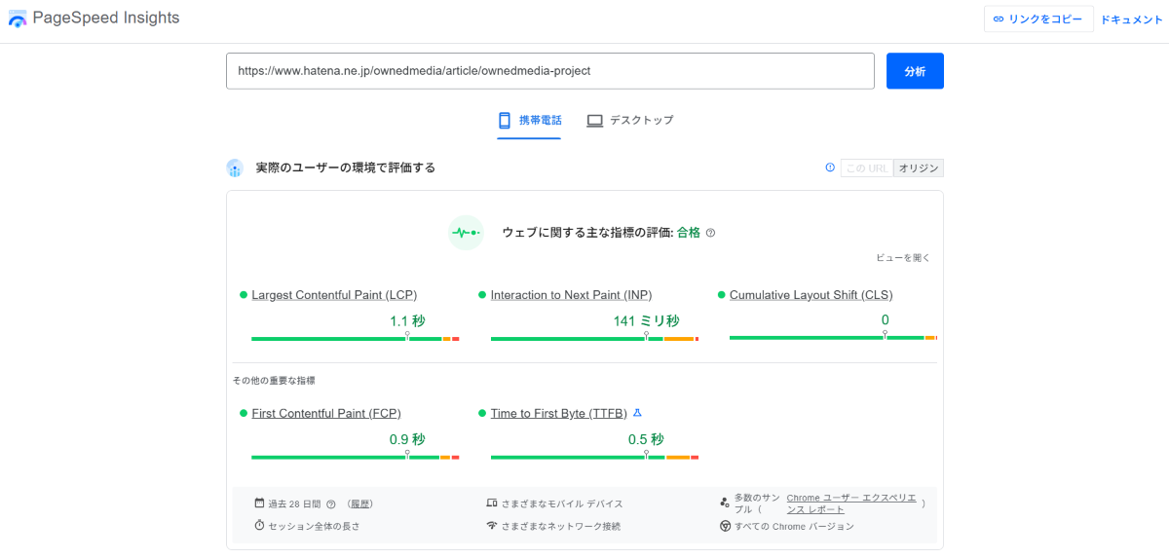Select the この URL toggle option
The height and width of the screenshot is (559, 1169).
pos(867,168)
